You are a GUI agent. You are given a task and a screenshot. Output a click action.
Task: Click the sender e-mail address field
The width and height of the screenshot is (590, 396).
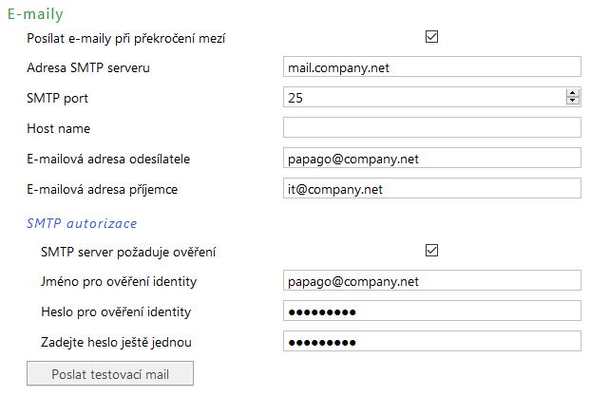point(431,159)
